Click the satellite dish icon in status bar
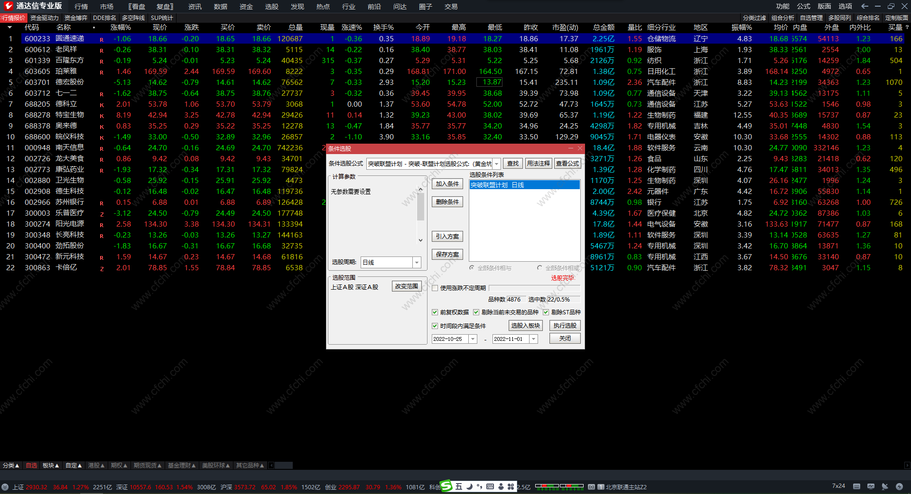 (x=885, y=486)
